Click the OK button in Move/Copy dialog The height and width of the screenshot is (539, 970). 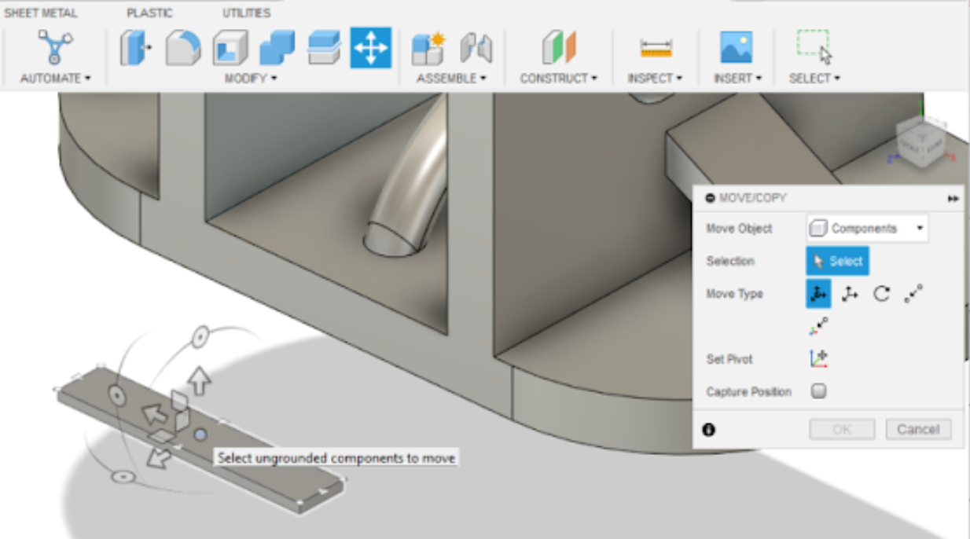tap(842, 430)
